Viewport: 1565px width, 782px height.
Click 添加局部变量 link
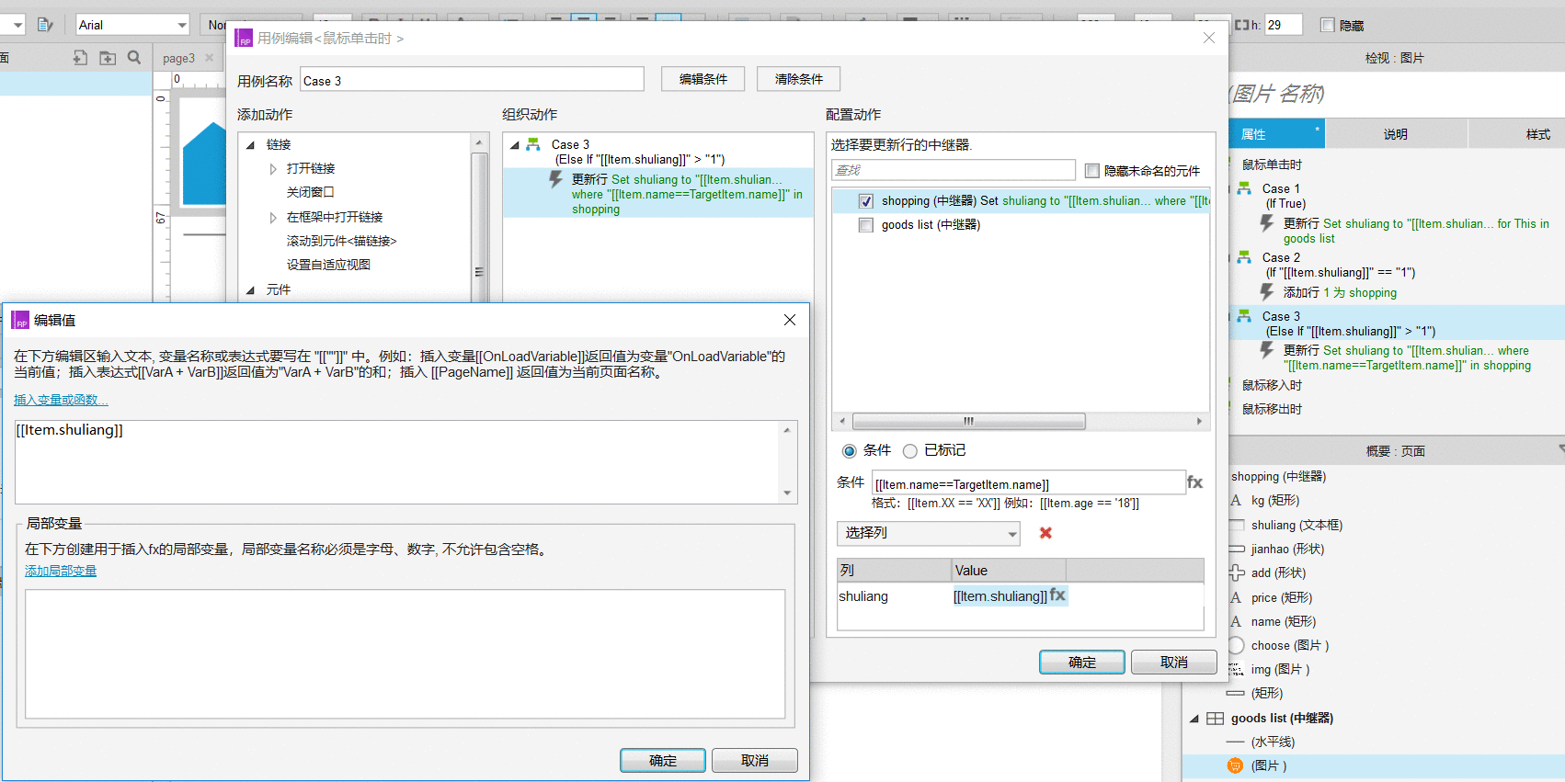click(61, 571)
